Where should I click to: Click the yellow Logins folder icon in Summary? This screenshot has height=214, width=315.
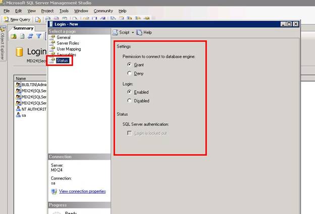pyautogui.click(x=19, y=52)
